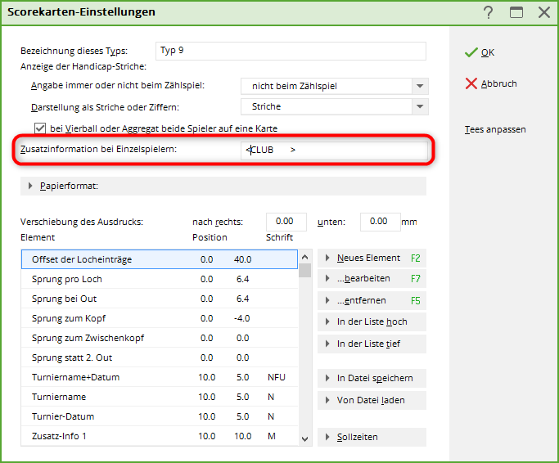Image resolution: width=559 pixels, height=463 pixels.
Task: Move item down with In der Liste tief
Action: (371, 344)
